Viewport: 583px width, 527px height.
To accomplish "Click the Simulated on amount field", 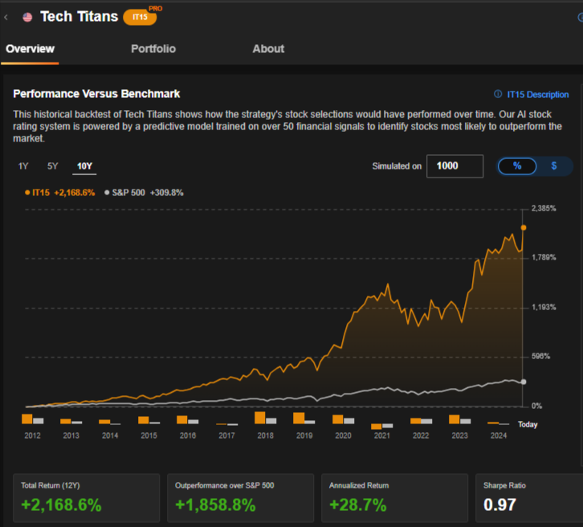I will pos(455,165).
